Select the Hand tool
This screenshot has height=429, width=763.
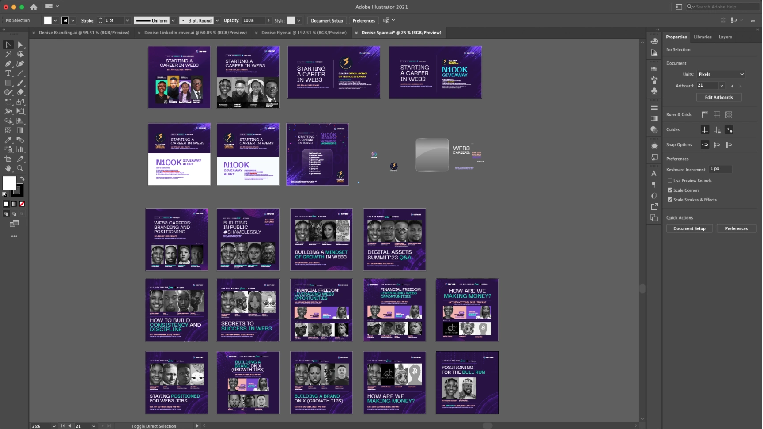click(x=8, y=168)
